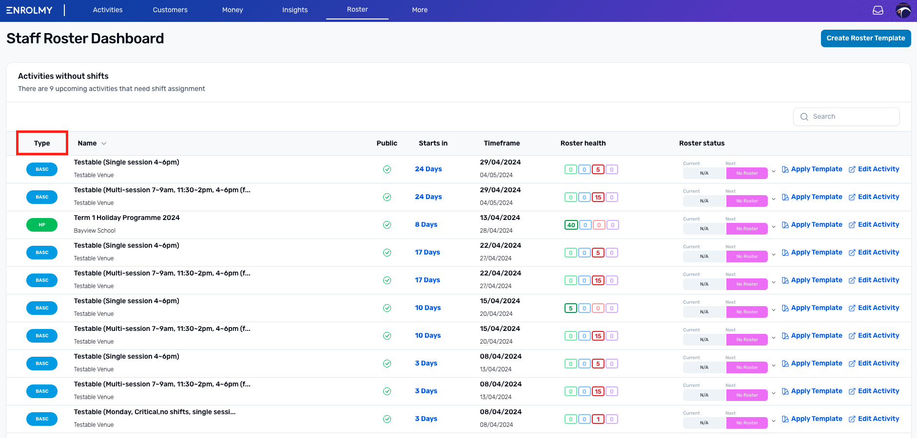This screenshot has width=917, height=438.
Task: Click the green HP type badge
Action: 42,225
